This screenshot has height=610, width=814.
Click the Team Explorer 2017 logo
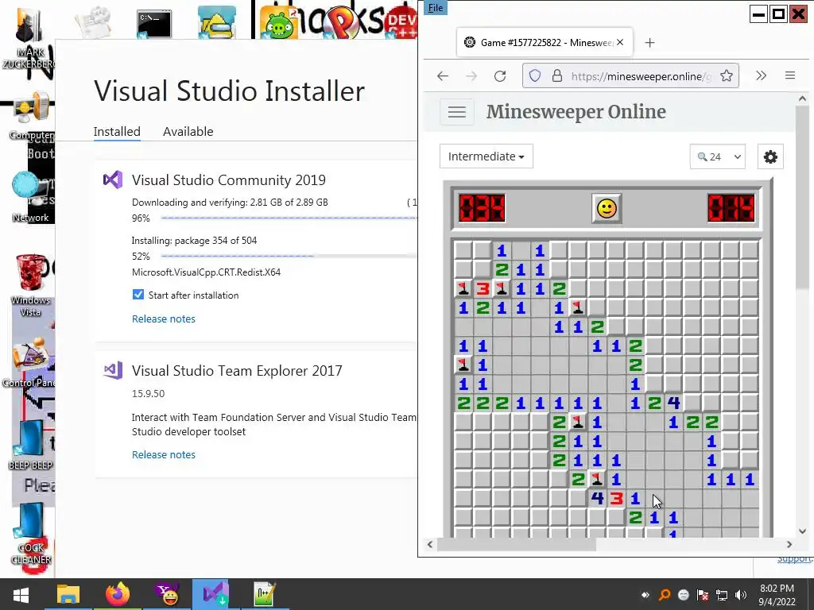(113, 370)
